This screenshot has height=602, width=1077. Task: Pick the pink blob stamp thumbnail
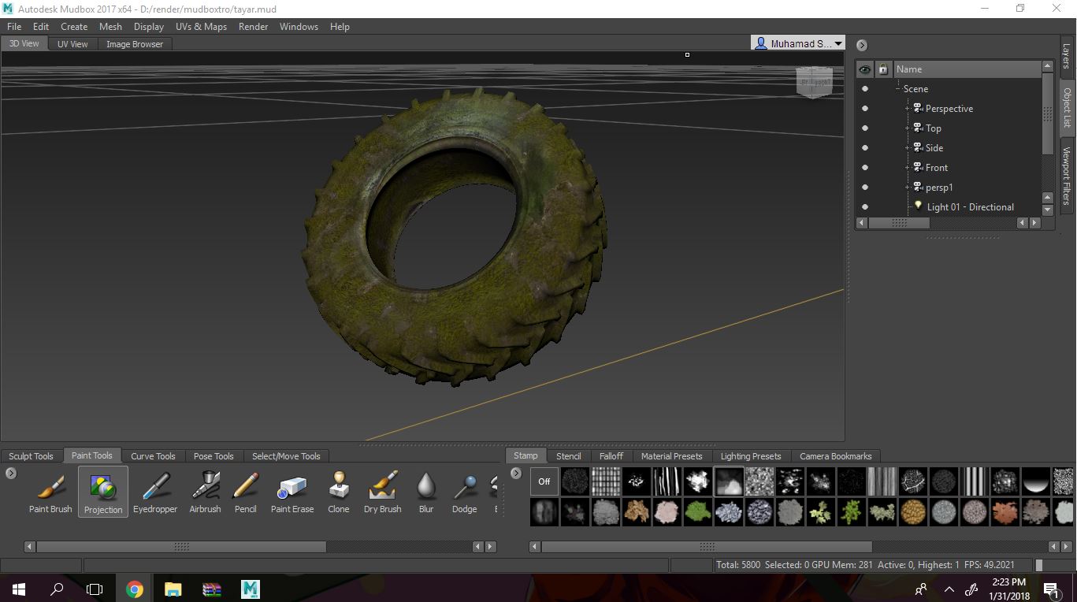[667, 512]
